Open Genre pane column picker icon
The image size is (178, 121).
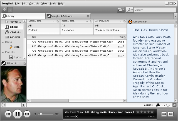coord(58,21)
